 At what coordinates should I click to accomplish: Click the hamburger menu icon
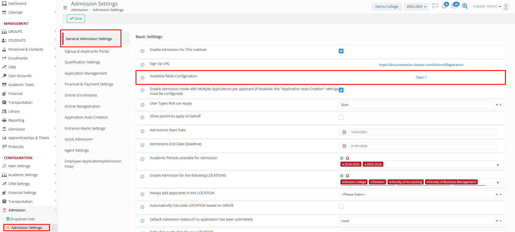tap(65, 8)
